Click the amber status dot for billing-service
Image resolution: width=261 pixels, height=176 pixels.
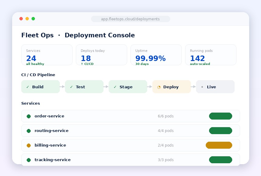point(29,145)
